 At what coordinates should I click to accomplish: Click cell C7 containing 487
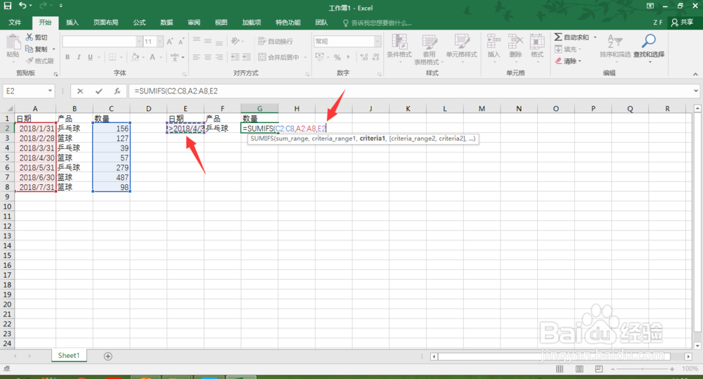111,177
